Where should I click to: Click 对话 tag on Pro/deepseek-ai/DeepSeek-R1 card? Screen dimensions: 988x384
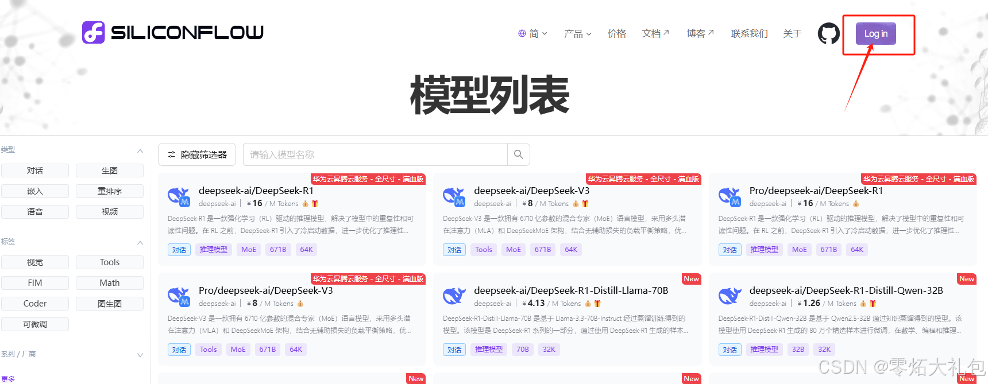click(730, 250)
